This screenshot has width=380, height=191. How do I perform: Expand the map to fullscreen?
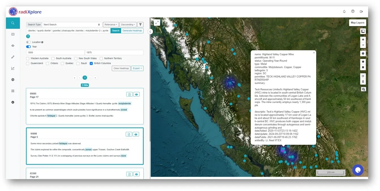pyautogui.click(x=157, y=23)
